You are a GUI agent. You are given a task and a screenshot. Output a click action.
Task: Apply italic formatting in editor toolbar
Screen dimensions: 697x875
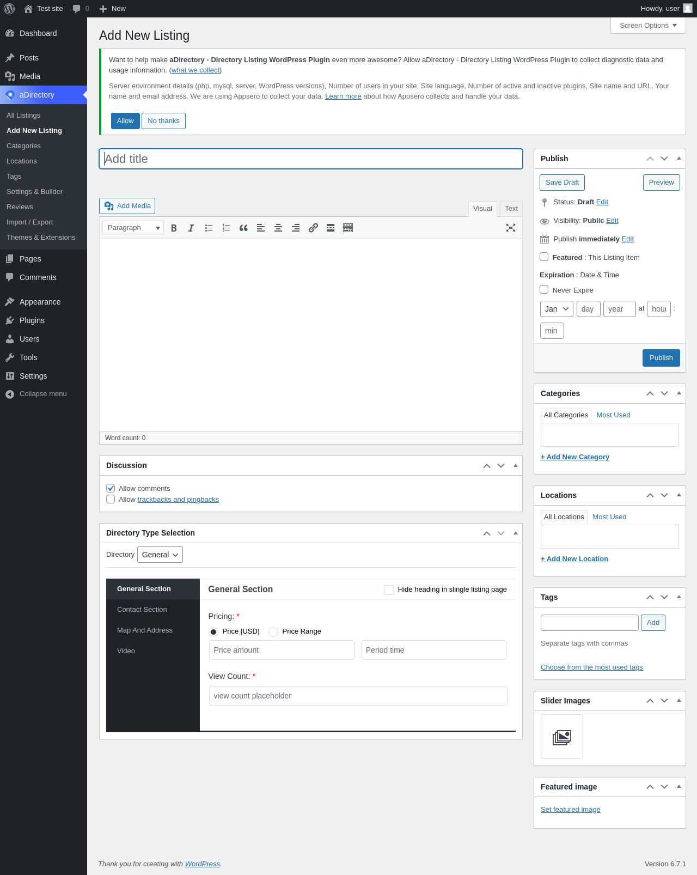tap(191, 228)
